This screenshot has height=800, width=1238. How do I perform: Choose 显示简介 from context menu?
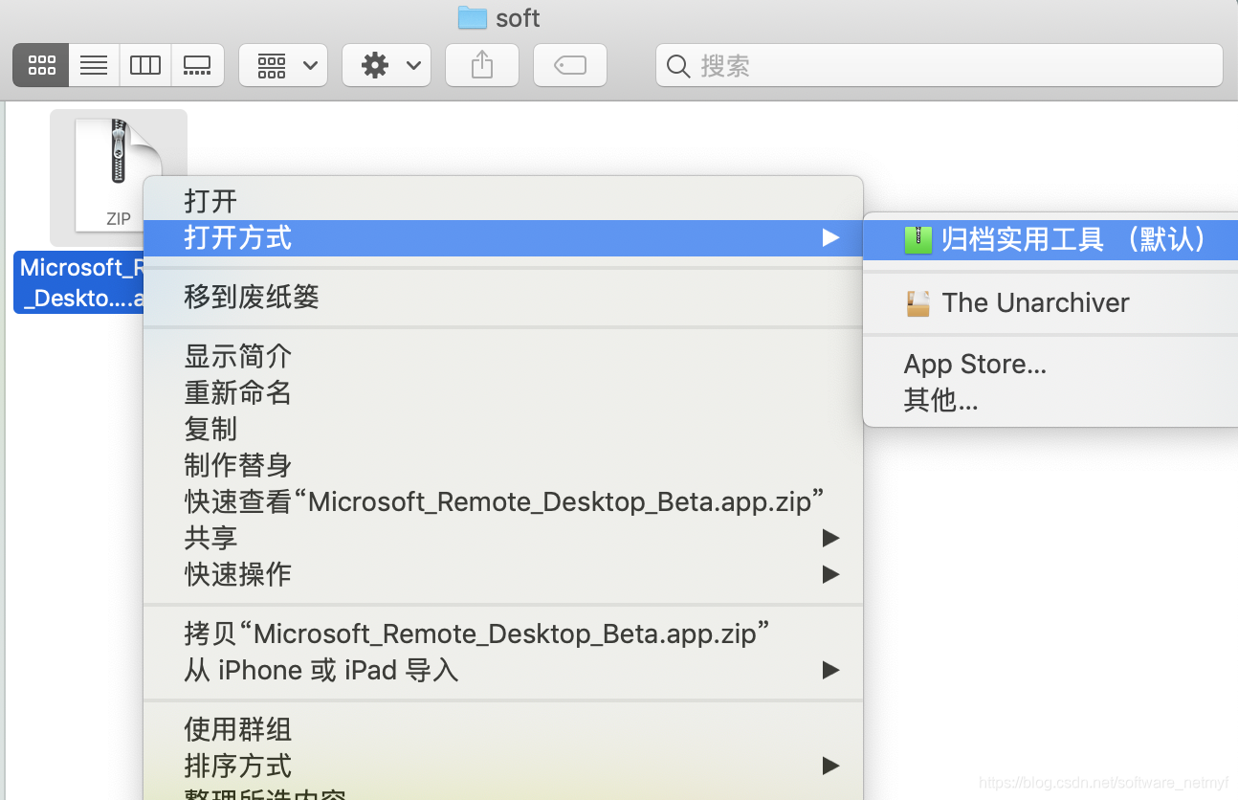tap(503, 356)
